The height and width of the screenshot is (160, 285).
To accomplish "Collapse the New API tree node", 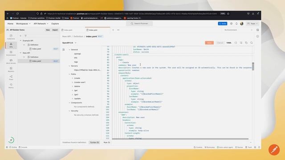I will (20, 53).
